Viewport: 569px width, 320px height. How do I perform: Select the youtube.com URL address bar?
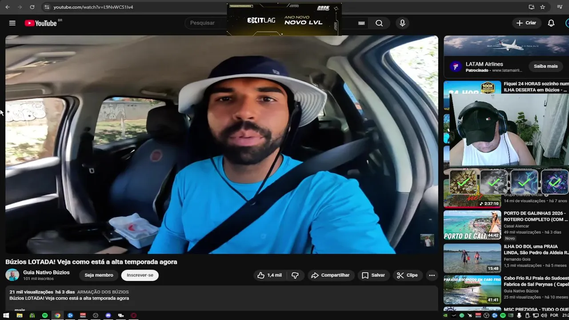tap(93, 7)
